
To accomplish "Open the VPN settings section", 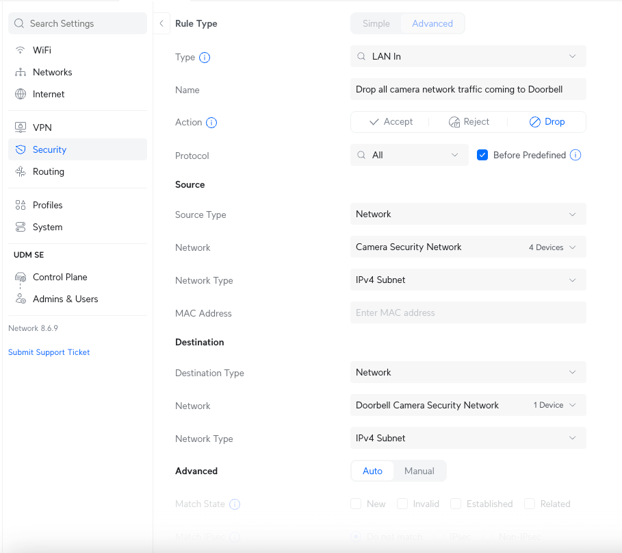I will click(78, 127).
